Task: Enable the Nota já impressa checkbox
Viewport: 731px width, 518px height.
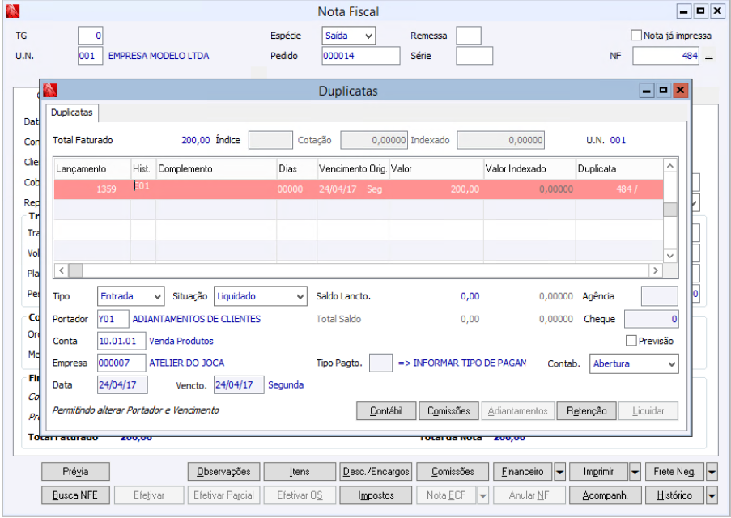Action: pos(636,36)
